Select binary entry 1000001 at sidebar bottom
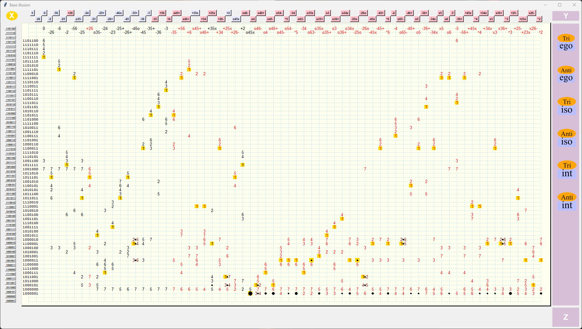This screenshot has height=329, width=582. 11,301
